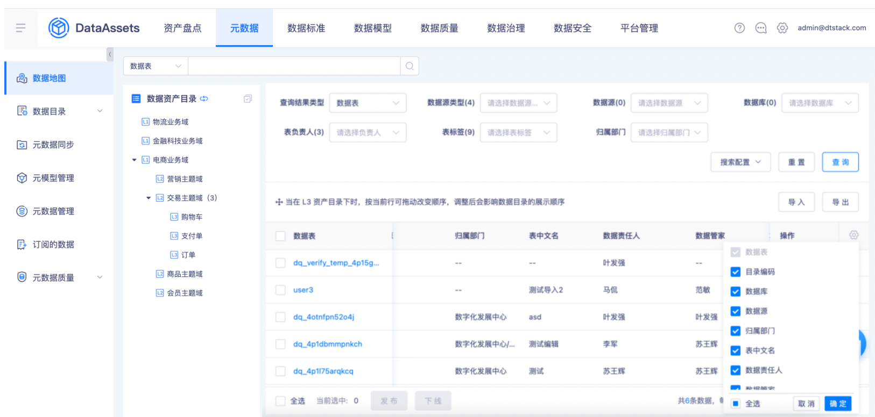Click the 元模型管理 sidebar icon

pyautogui.click(x=22, y=178)
